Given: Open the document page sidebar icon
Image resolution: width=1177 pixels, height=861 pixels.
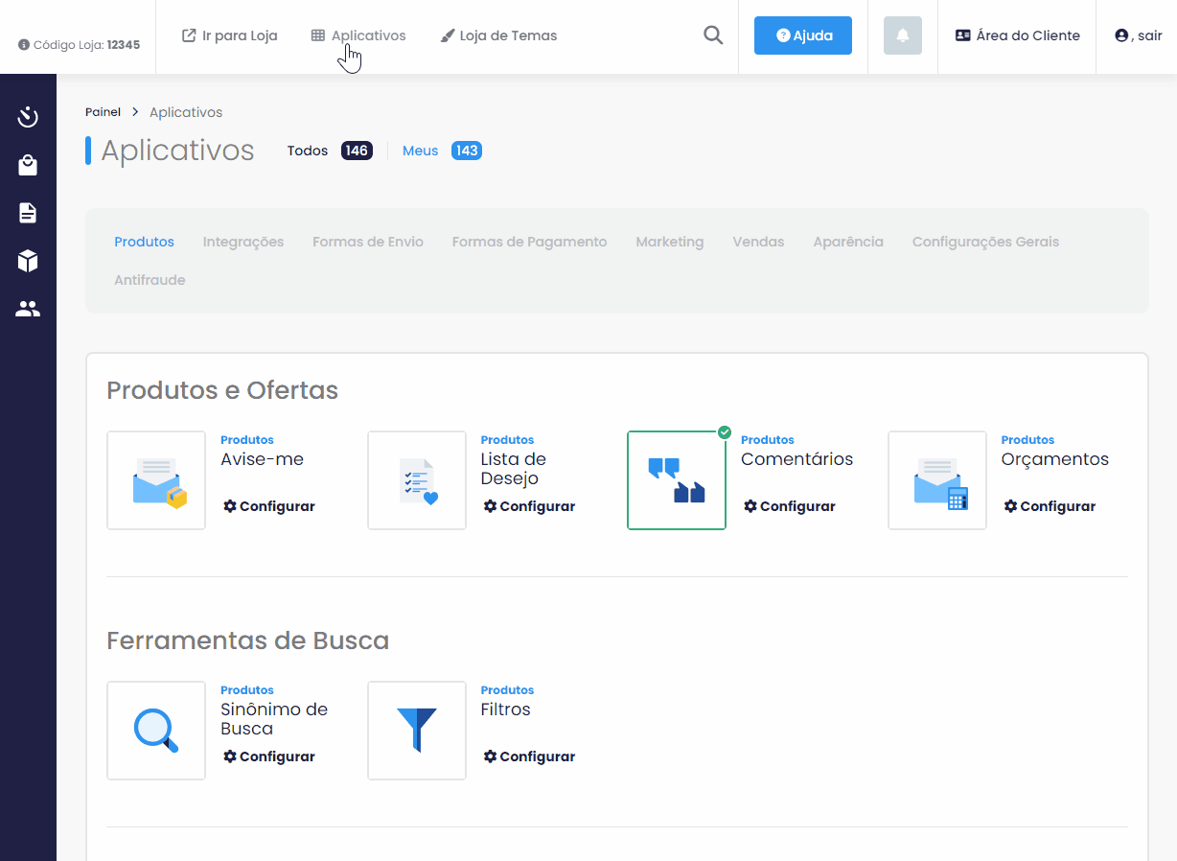Looking at the screenshot, I should point(28,213).
